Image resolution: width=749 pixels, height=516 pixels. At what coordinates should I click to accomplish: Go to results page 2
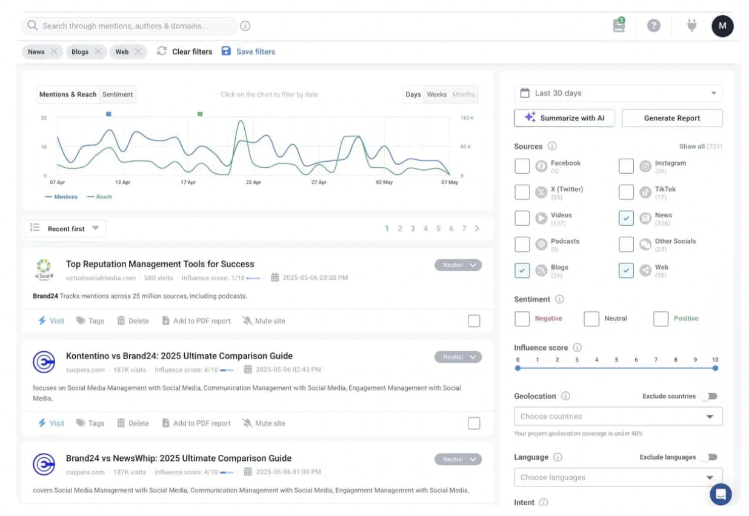(x=400, y=228)
